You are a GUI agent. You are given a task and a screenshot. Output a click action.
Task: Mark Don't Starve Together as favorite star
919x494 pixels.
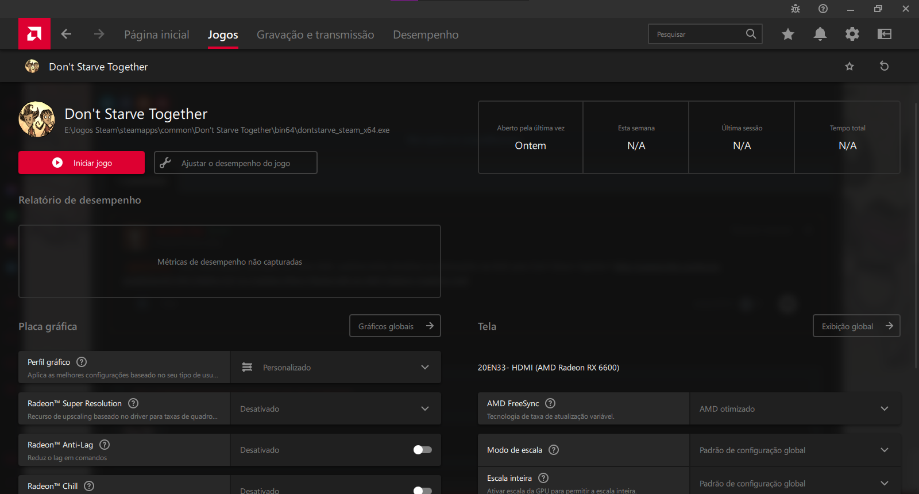point(849,66)
